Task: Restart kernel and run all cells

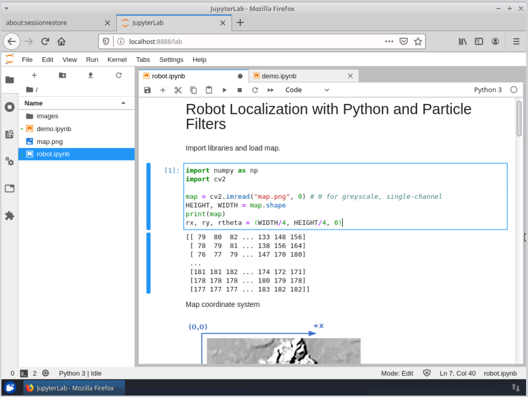Action: [271, 90]
